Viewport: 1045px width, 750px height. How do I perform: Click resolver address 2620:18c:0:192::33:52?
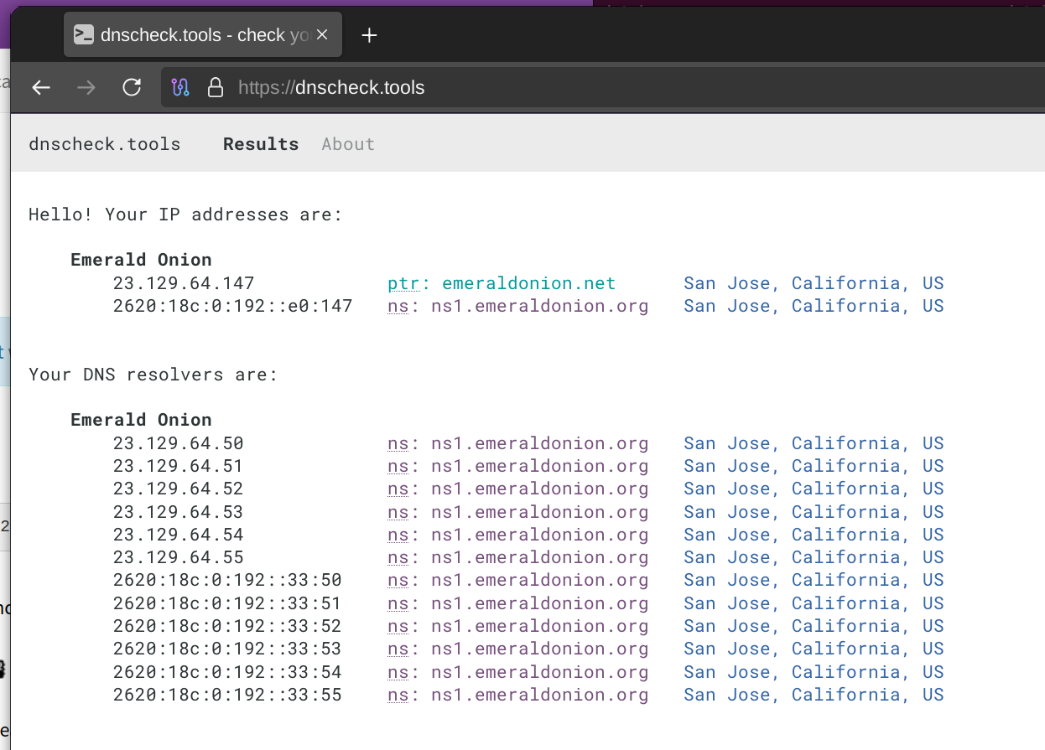(227, 626)
